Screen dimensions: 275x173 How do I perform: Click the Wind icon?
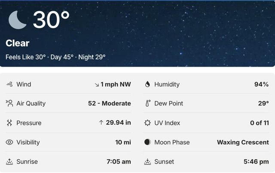point(9,84)
